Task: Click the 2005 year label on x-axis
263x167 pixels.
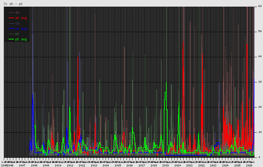Action: (x=4, y=165)
